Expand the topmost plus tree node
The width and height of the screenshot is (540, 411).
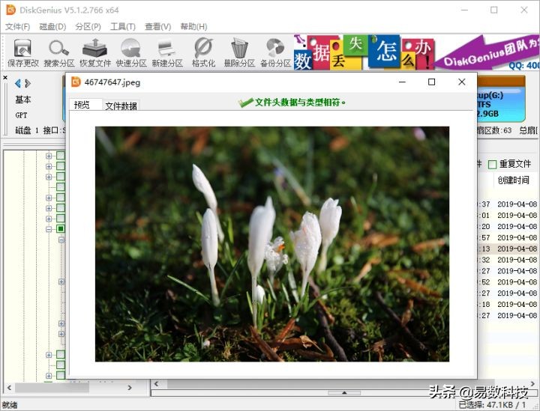click(49, 156)
